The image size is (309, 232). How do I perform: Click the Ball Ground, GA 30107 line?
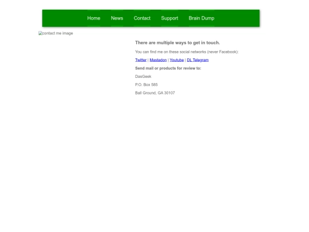click(x=155, y=93)
